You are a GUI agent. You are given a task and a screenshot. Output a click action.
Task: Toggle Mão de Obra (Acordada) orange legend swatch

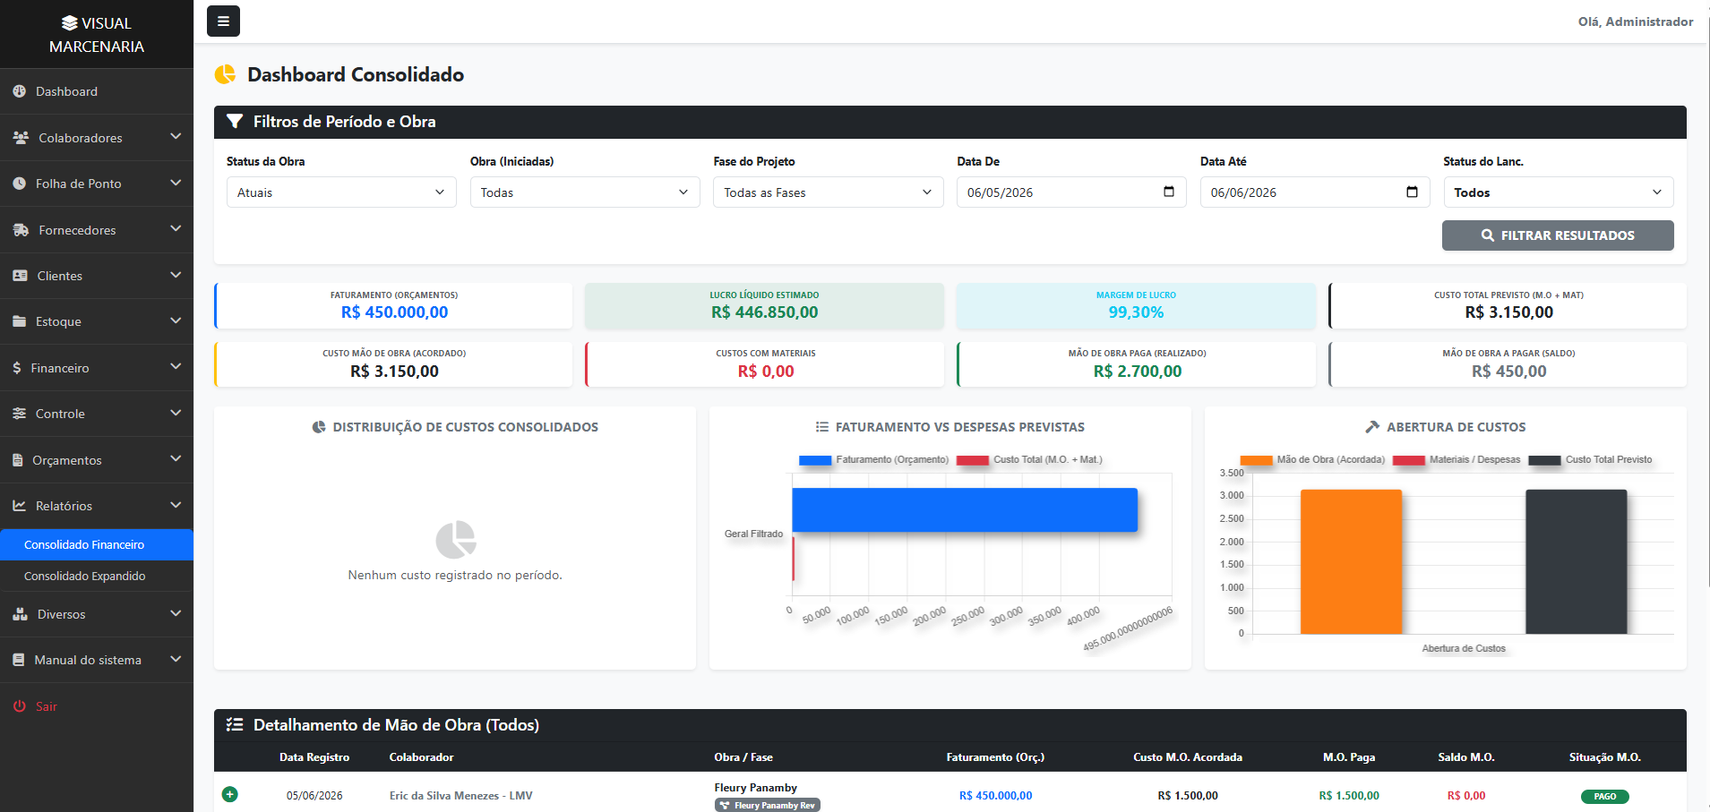click(1257, 460)
